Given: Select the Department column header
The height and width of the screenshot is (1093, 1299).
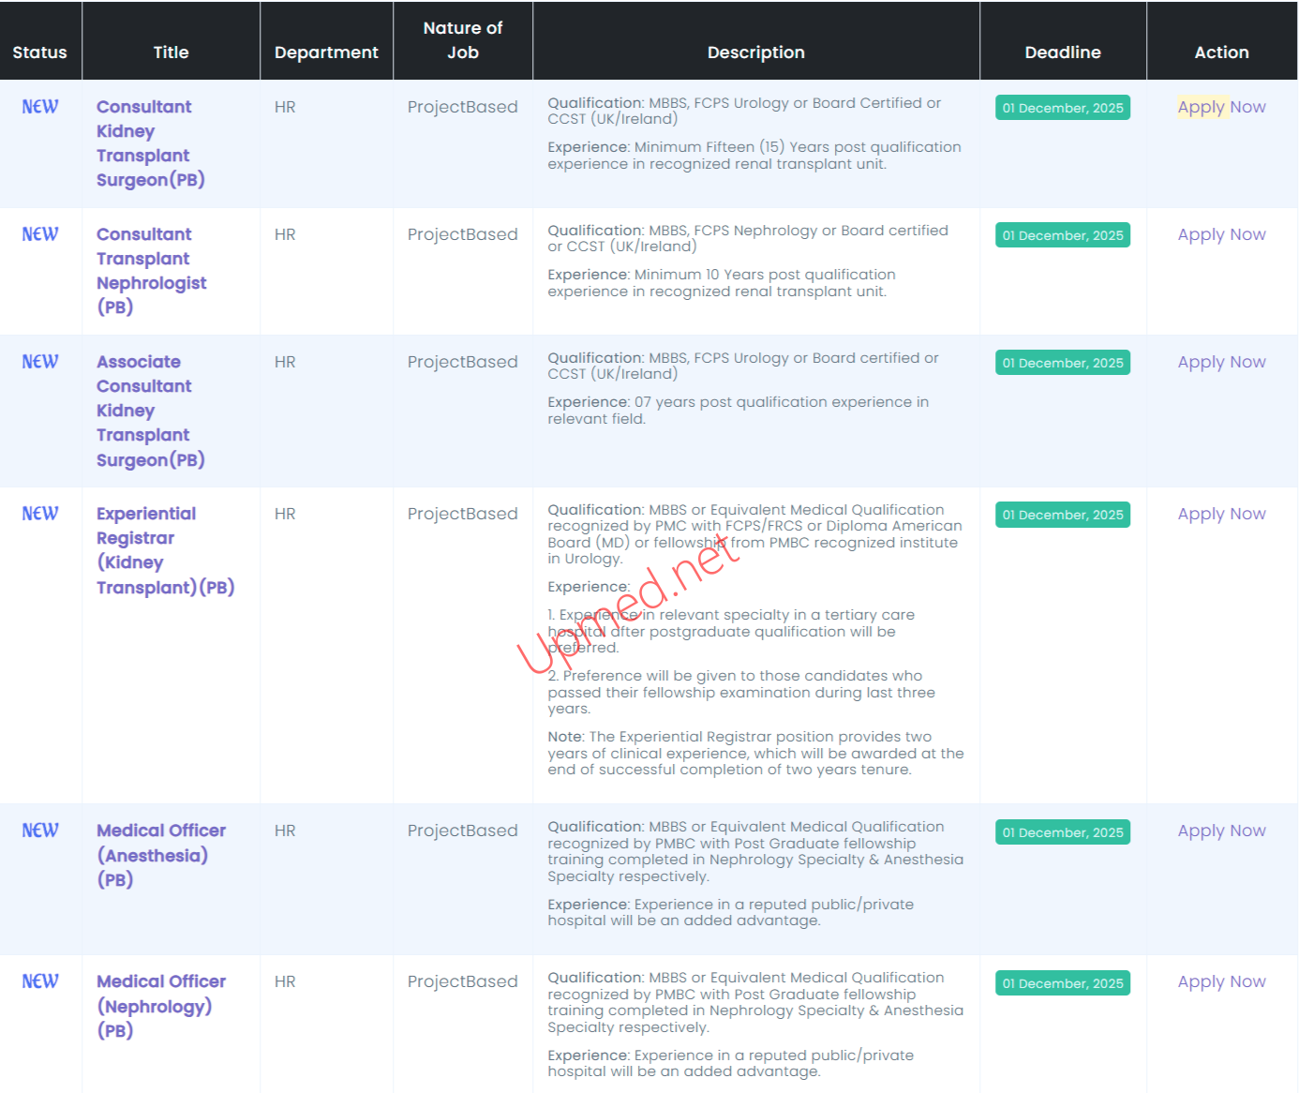Looking at the screenshot, I should tap(326, 52).
